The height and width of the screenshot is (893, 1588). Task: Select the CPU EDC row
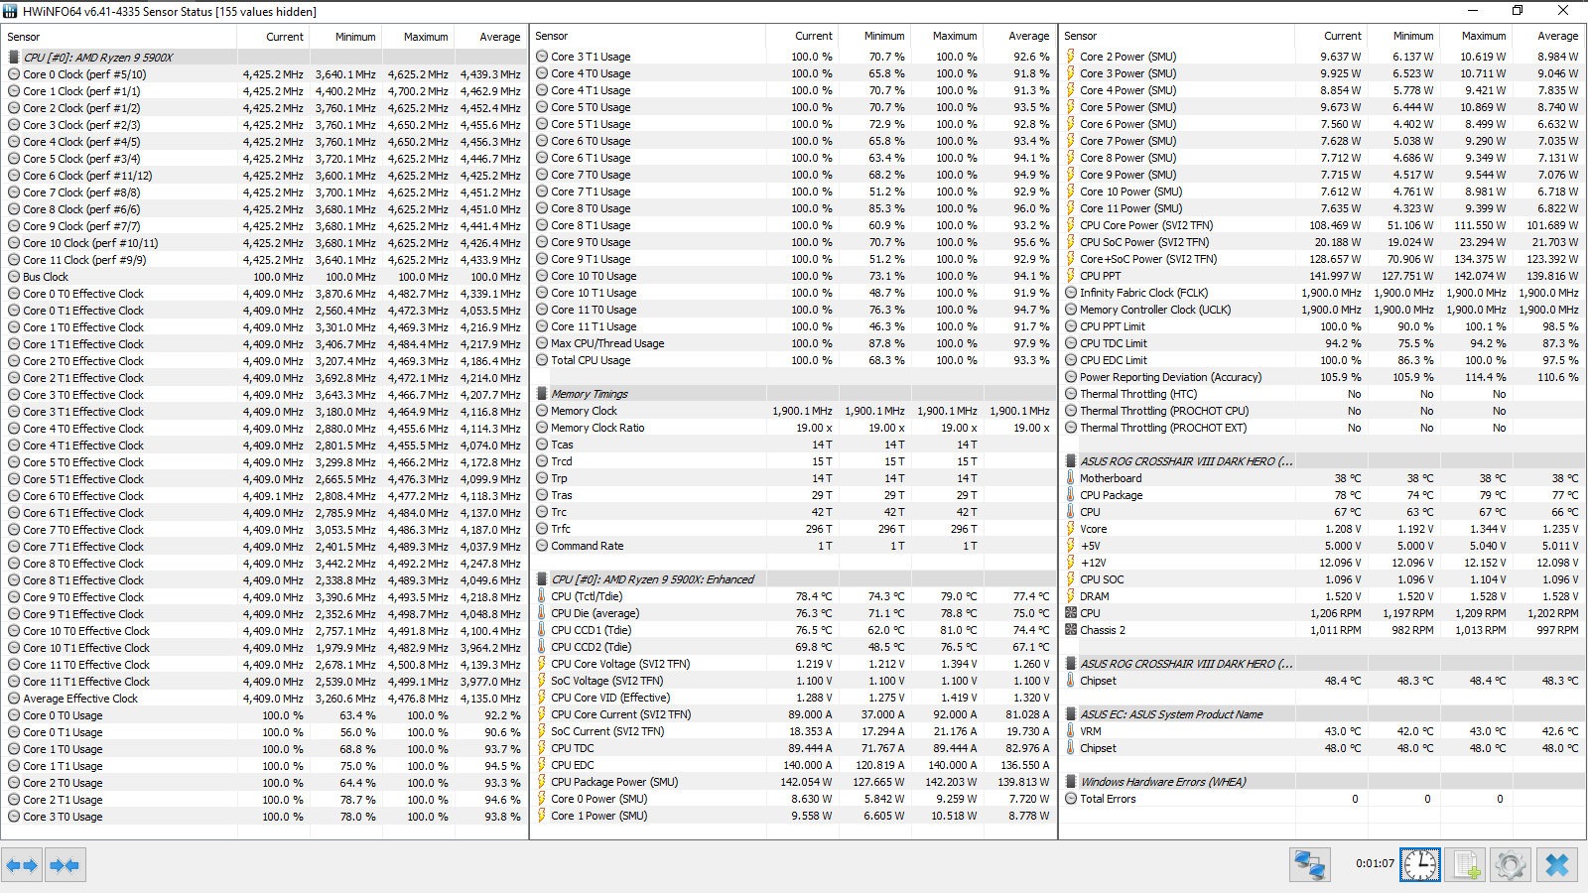pyautogui.click(x=793, y=765)
